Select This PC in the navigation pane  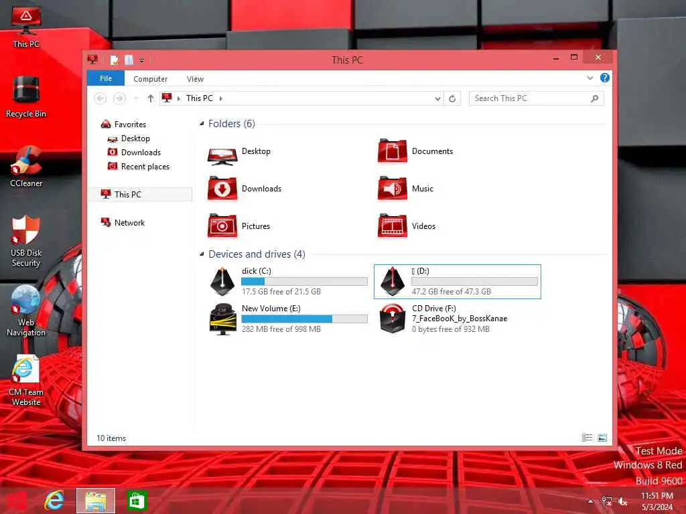click(141, 195)
